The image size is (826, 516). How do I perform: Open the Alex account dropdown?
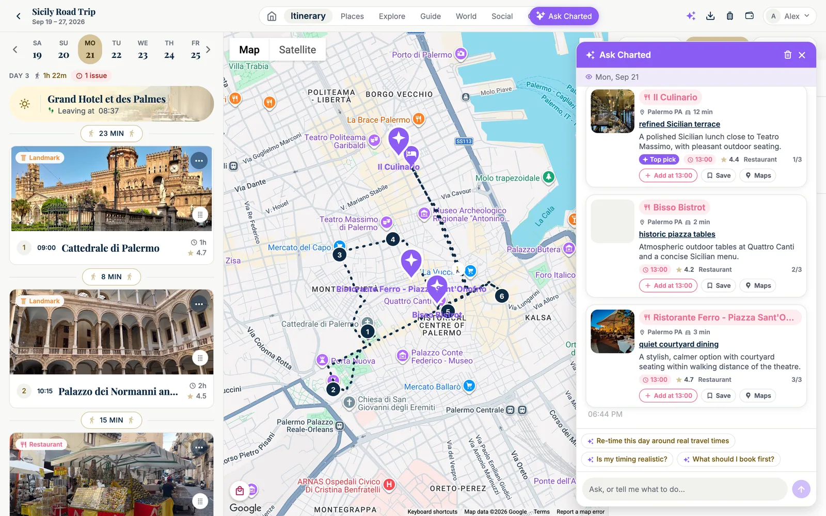coord(790,16)
